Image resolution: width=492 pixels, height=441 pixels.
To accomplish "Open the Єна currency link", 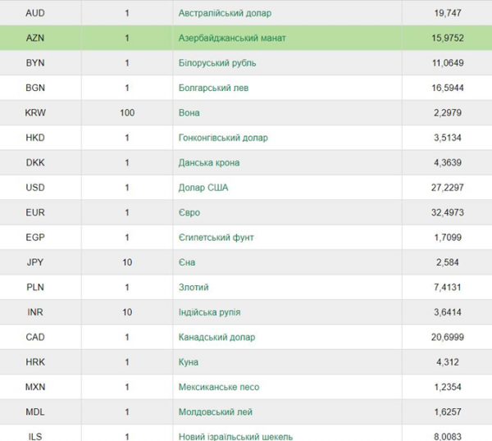I will 187,262.
